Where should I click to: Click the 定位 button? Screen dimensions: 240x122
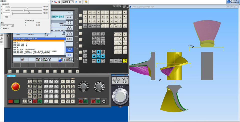(x=7, y=17)
